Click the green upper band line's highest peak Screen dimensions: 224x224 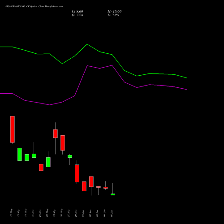87,44
